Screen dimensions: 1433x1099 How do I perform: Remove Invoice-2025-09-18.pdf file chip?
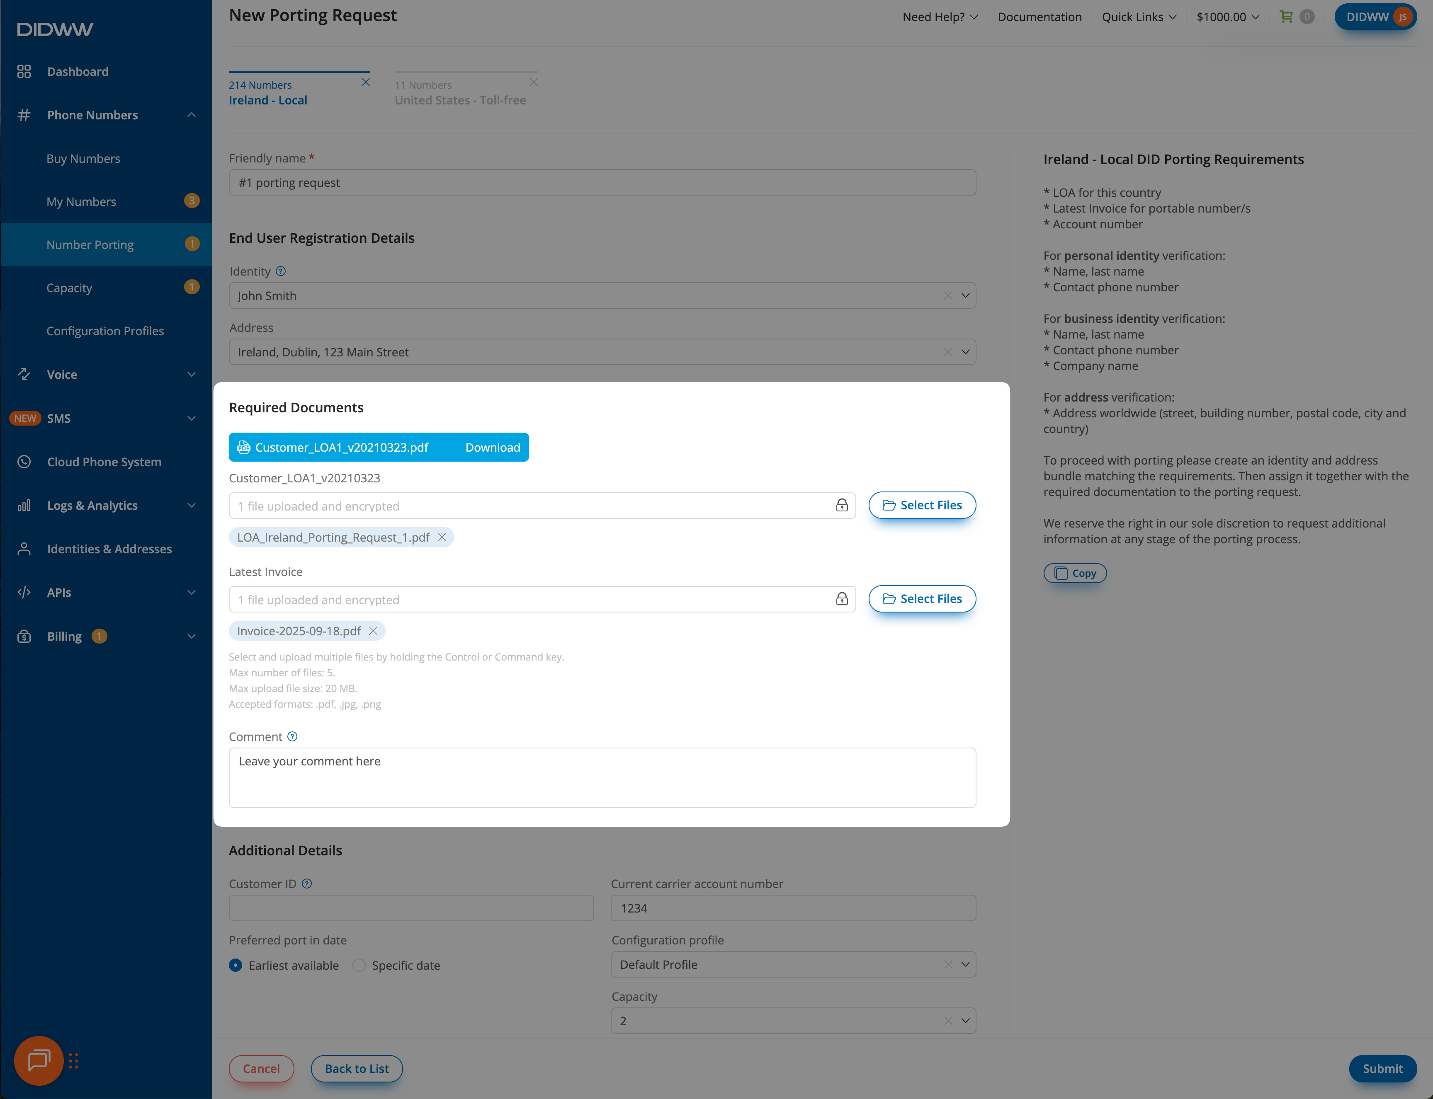point(373,631)
